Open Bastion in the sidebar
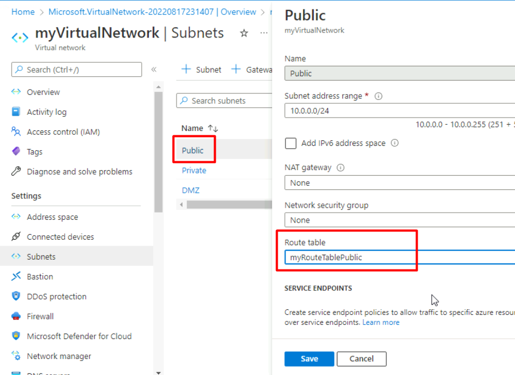 point(40,277)
